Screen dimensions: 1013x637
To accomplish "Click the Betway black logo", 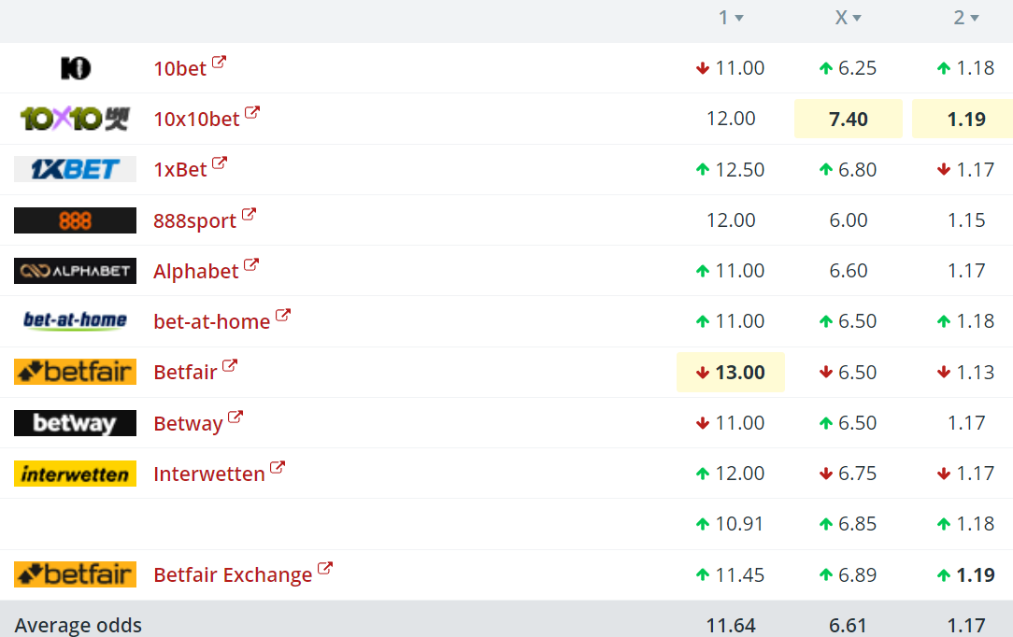I will (x=75, y=423).
